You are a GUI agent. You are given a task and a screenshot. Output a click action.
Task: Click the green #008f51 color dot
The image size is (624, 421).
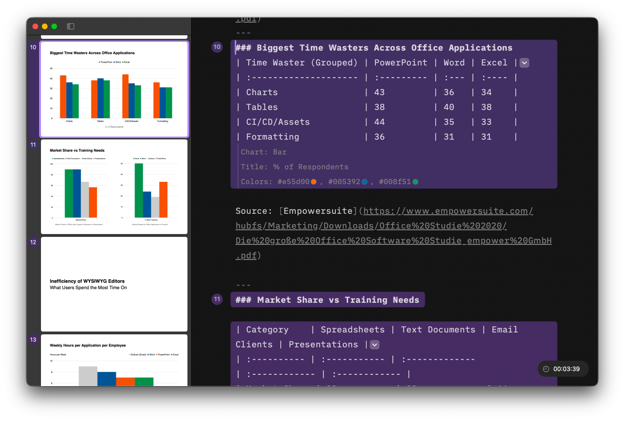pos(415,181)
